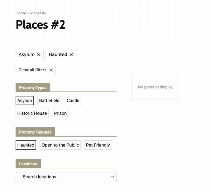Enable the Open to the Public feature
Screen dimensions: 211x192
[60, 145]
